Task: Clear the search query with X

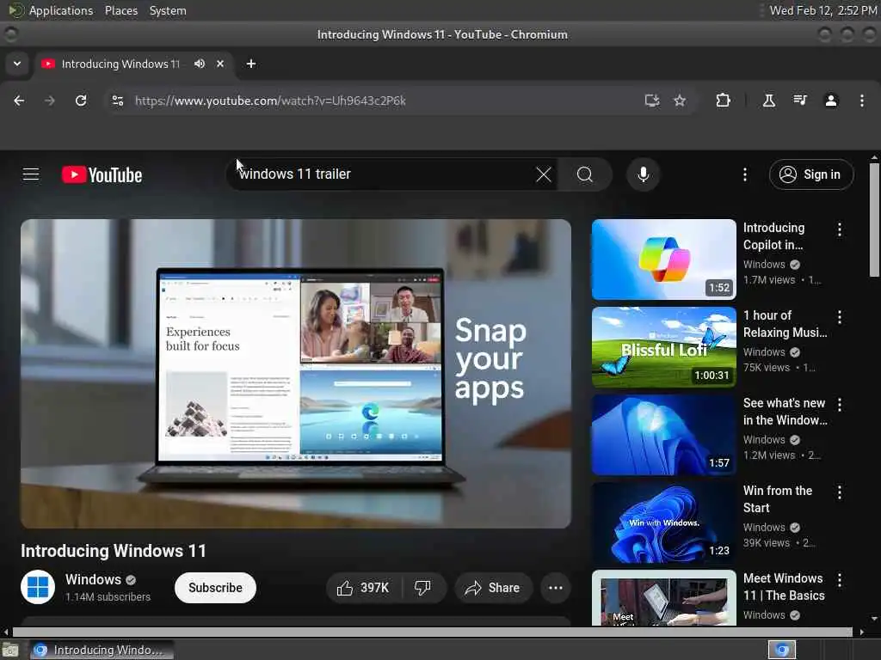Action: pyautogui.click(x=544, y=174)
